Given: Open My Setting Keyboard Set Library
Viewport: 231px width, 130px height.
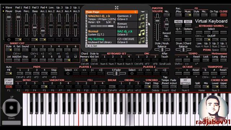Looking at the screenshot, I should 102,40.
